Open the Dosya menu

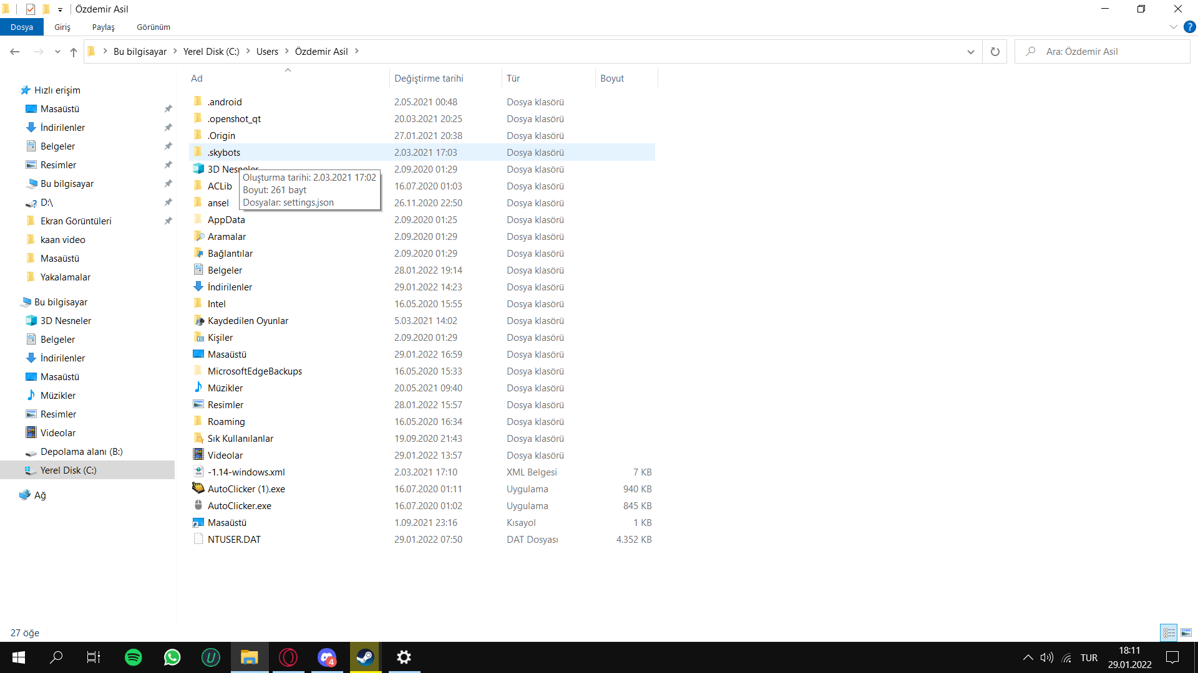(x=22, y=27)
